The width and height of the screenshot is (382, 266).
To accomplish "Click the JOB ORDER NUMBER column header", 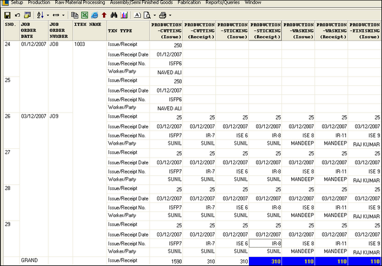I will (x=61, y=31).
